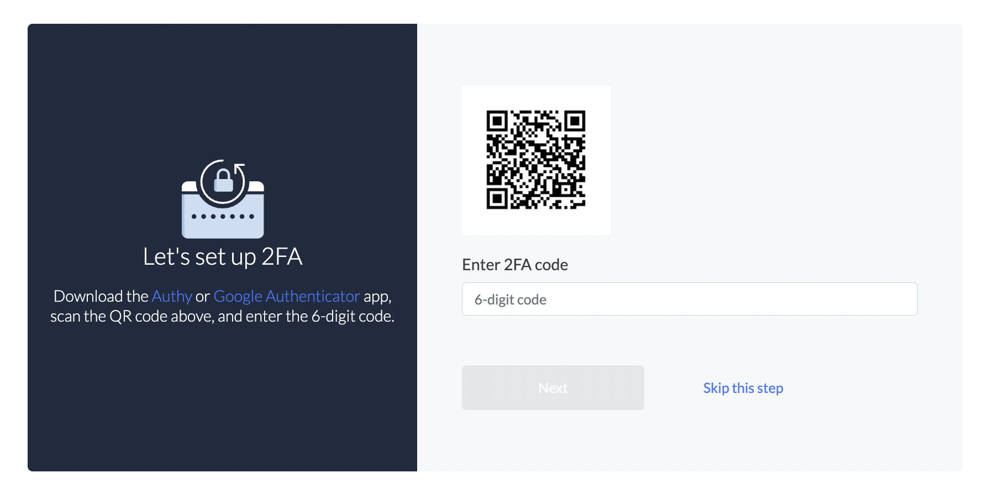Click the center of the QR code pattern

pos(535,160)
